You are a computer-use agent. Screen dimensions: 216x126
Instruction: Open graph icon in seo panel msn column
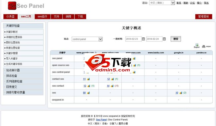coord(134,58)
